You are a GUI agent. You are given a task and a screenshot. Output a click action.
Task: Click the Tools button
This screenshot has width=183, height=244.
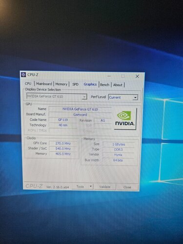tap(80, 186)
